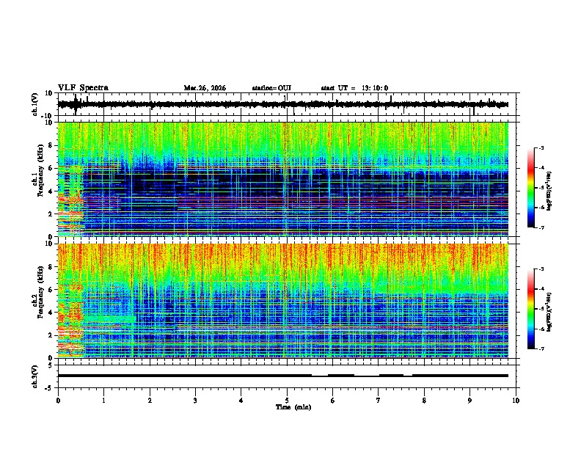
Task: Click the "station=OUI" label
Action: click(x=271, y=88)
